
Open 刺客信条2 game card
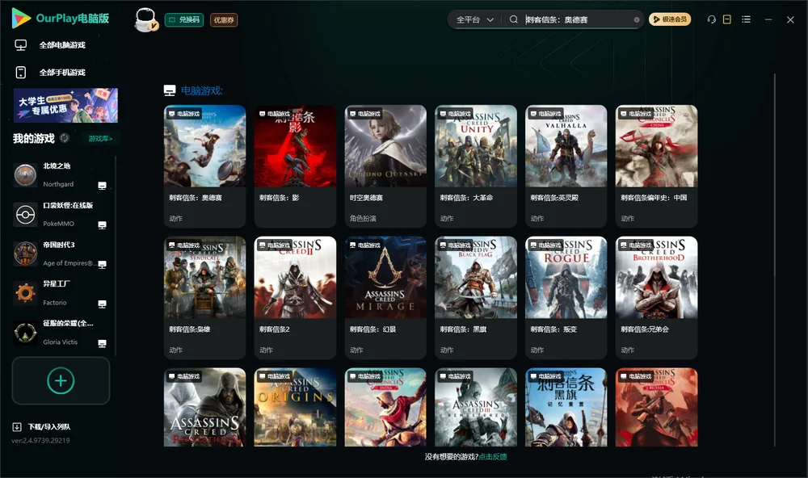click(x=295, y=297)
